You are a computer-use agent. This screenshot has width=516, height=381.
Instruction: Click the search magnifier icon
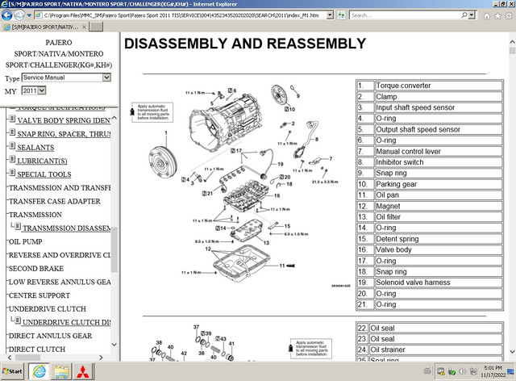point(464,15)
